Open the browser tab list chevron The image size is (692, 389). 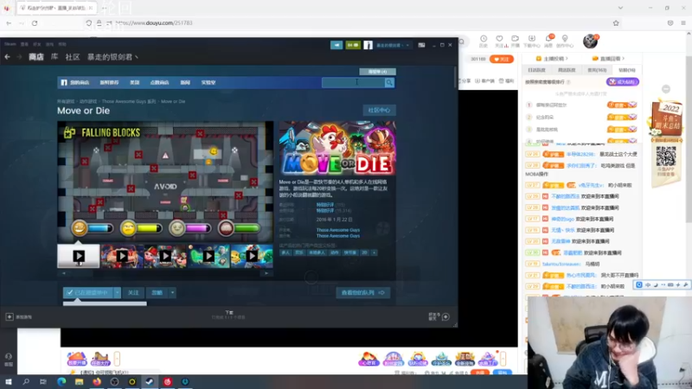[620, 8]
